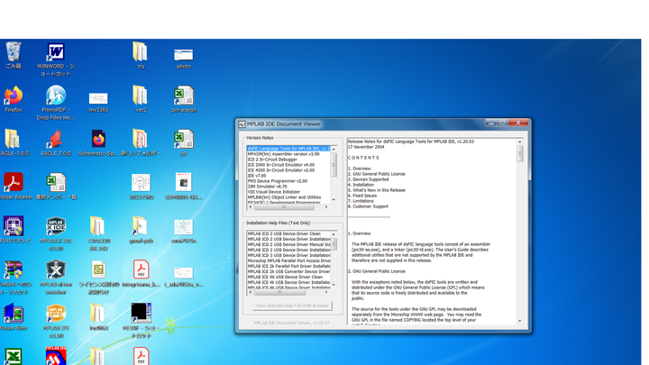Select Microchip MPLAB Parallel Port Access Driver
The image size is (649, 365).
pyautogui.click(x=288, y=260)
